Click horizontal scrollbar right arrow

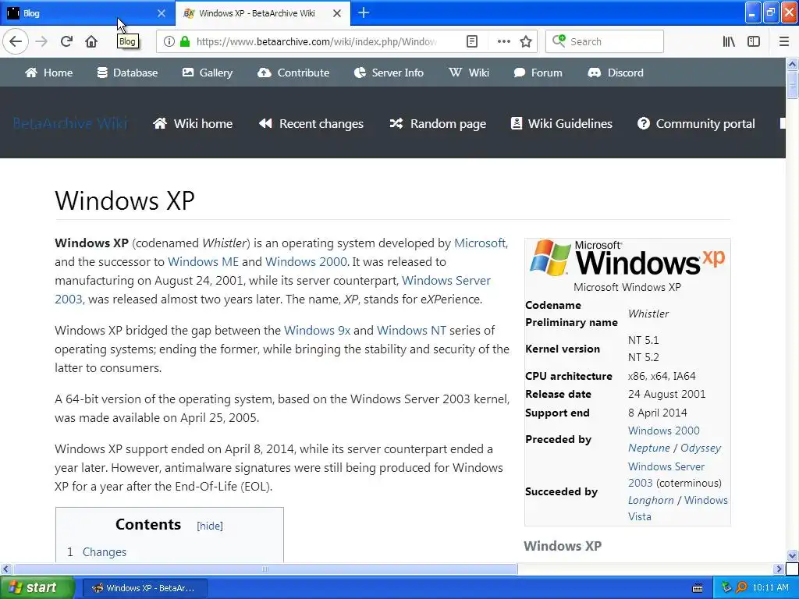[x=779, y=569]
